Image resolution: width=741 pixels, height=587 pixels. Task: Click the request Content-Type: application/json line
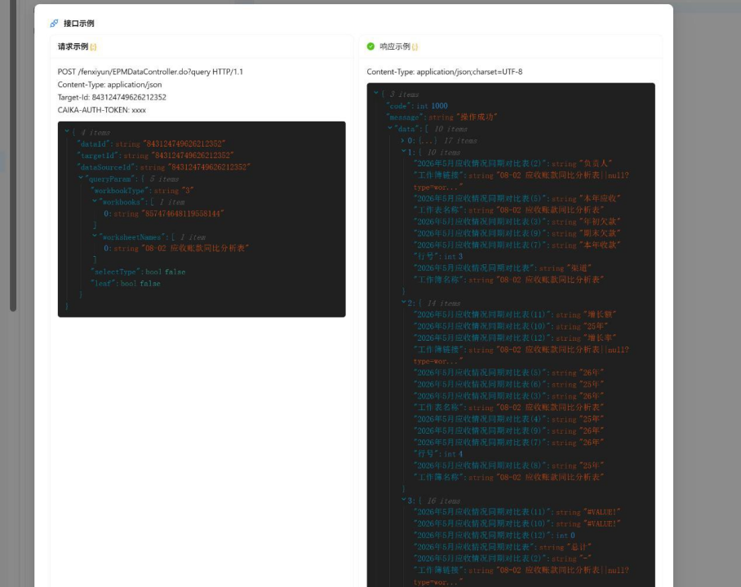tap(109, 85)
